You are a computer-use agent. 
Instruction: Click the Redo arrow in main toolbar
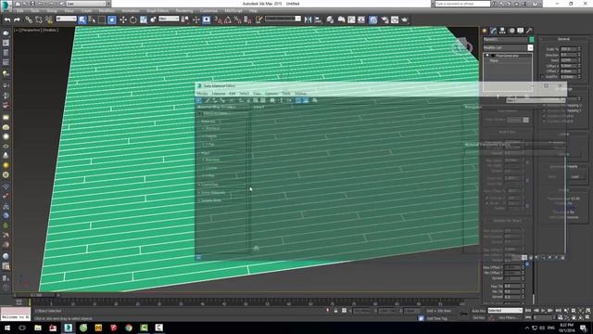[17, 19]
